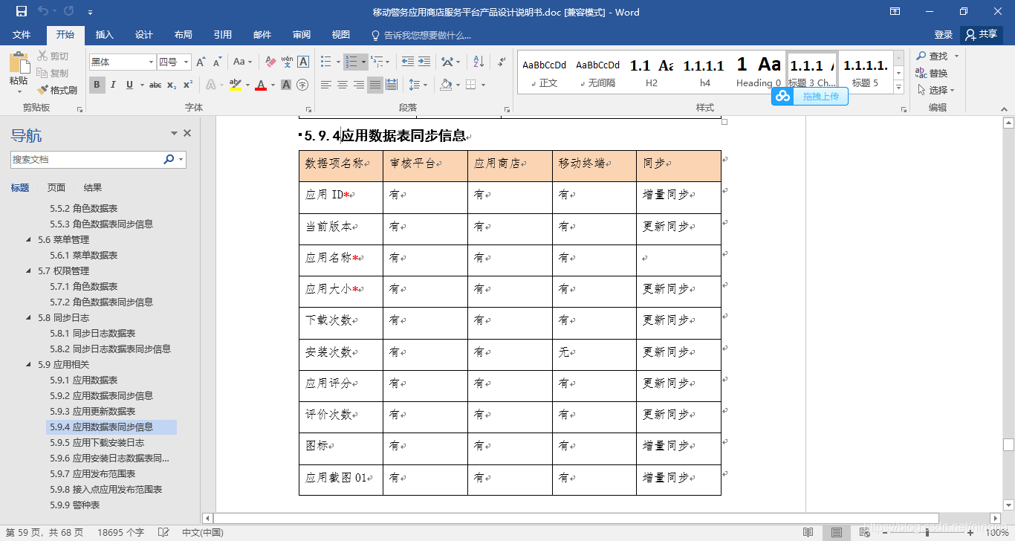
Task: Apply yellow text highlight color
Action: (x=236, y=85)
